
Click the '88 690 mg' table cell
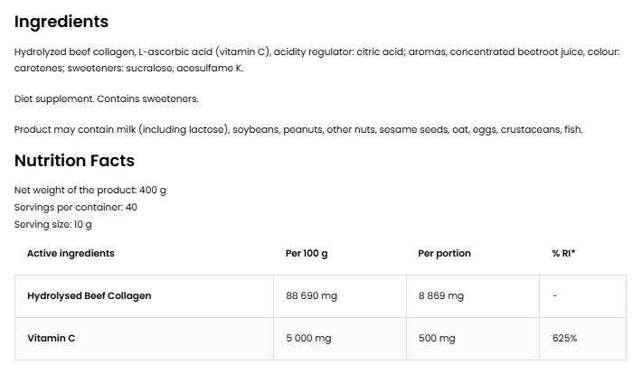click(312, 295)
